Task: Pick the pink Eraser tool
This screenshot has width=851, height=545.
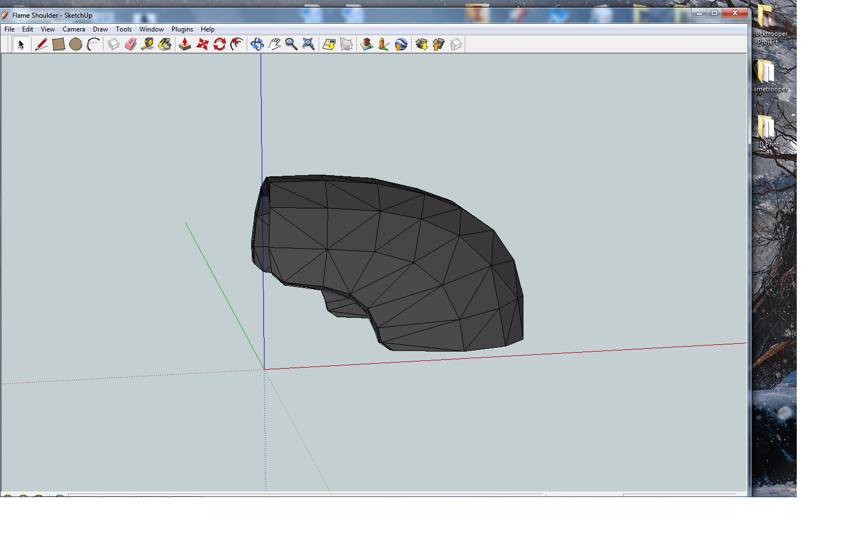Action: point(131,44)
